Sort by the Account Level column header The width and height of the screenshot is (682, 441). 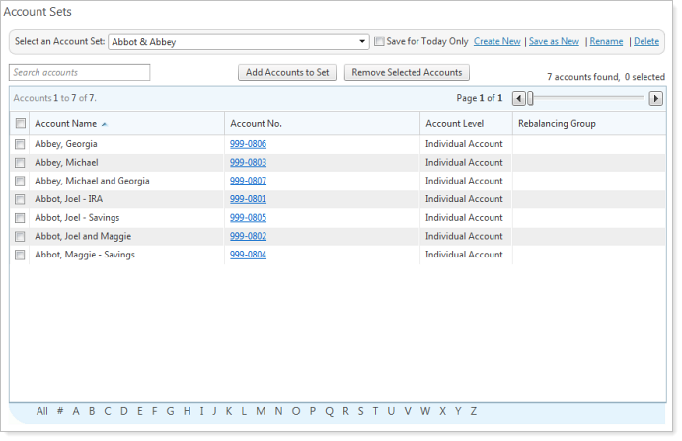coord(454,123)
